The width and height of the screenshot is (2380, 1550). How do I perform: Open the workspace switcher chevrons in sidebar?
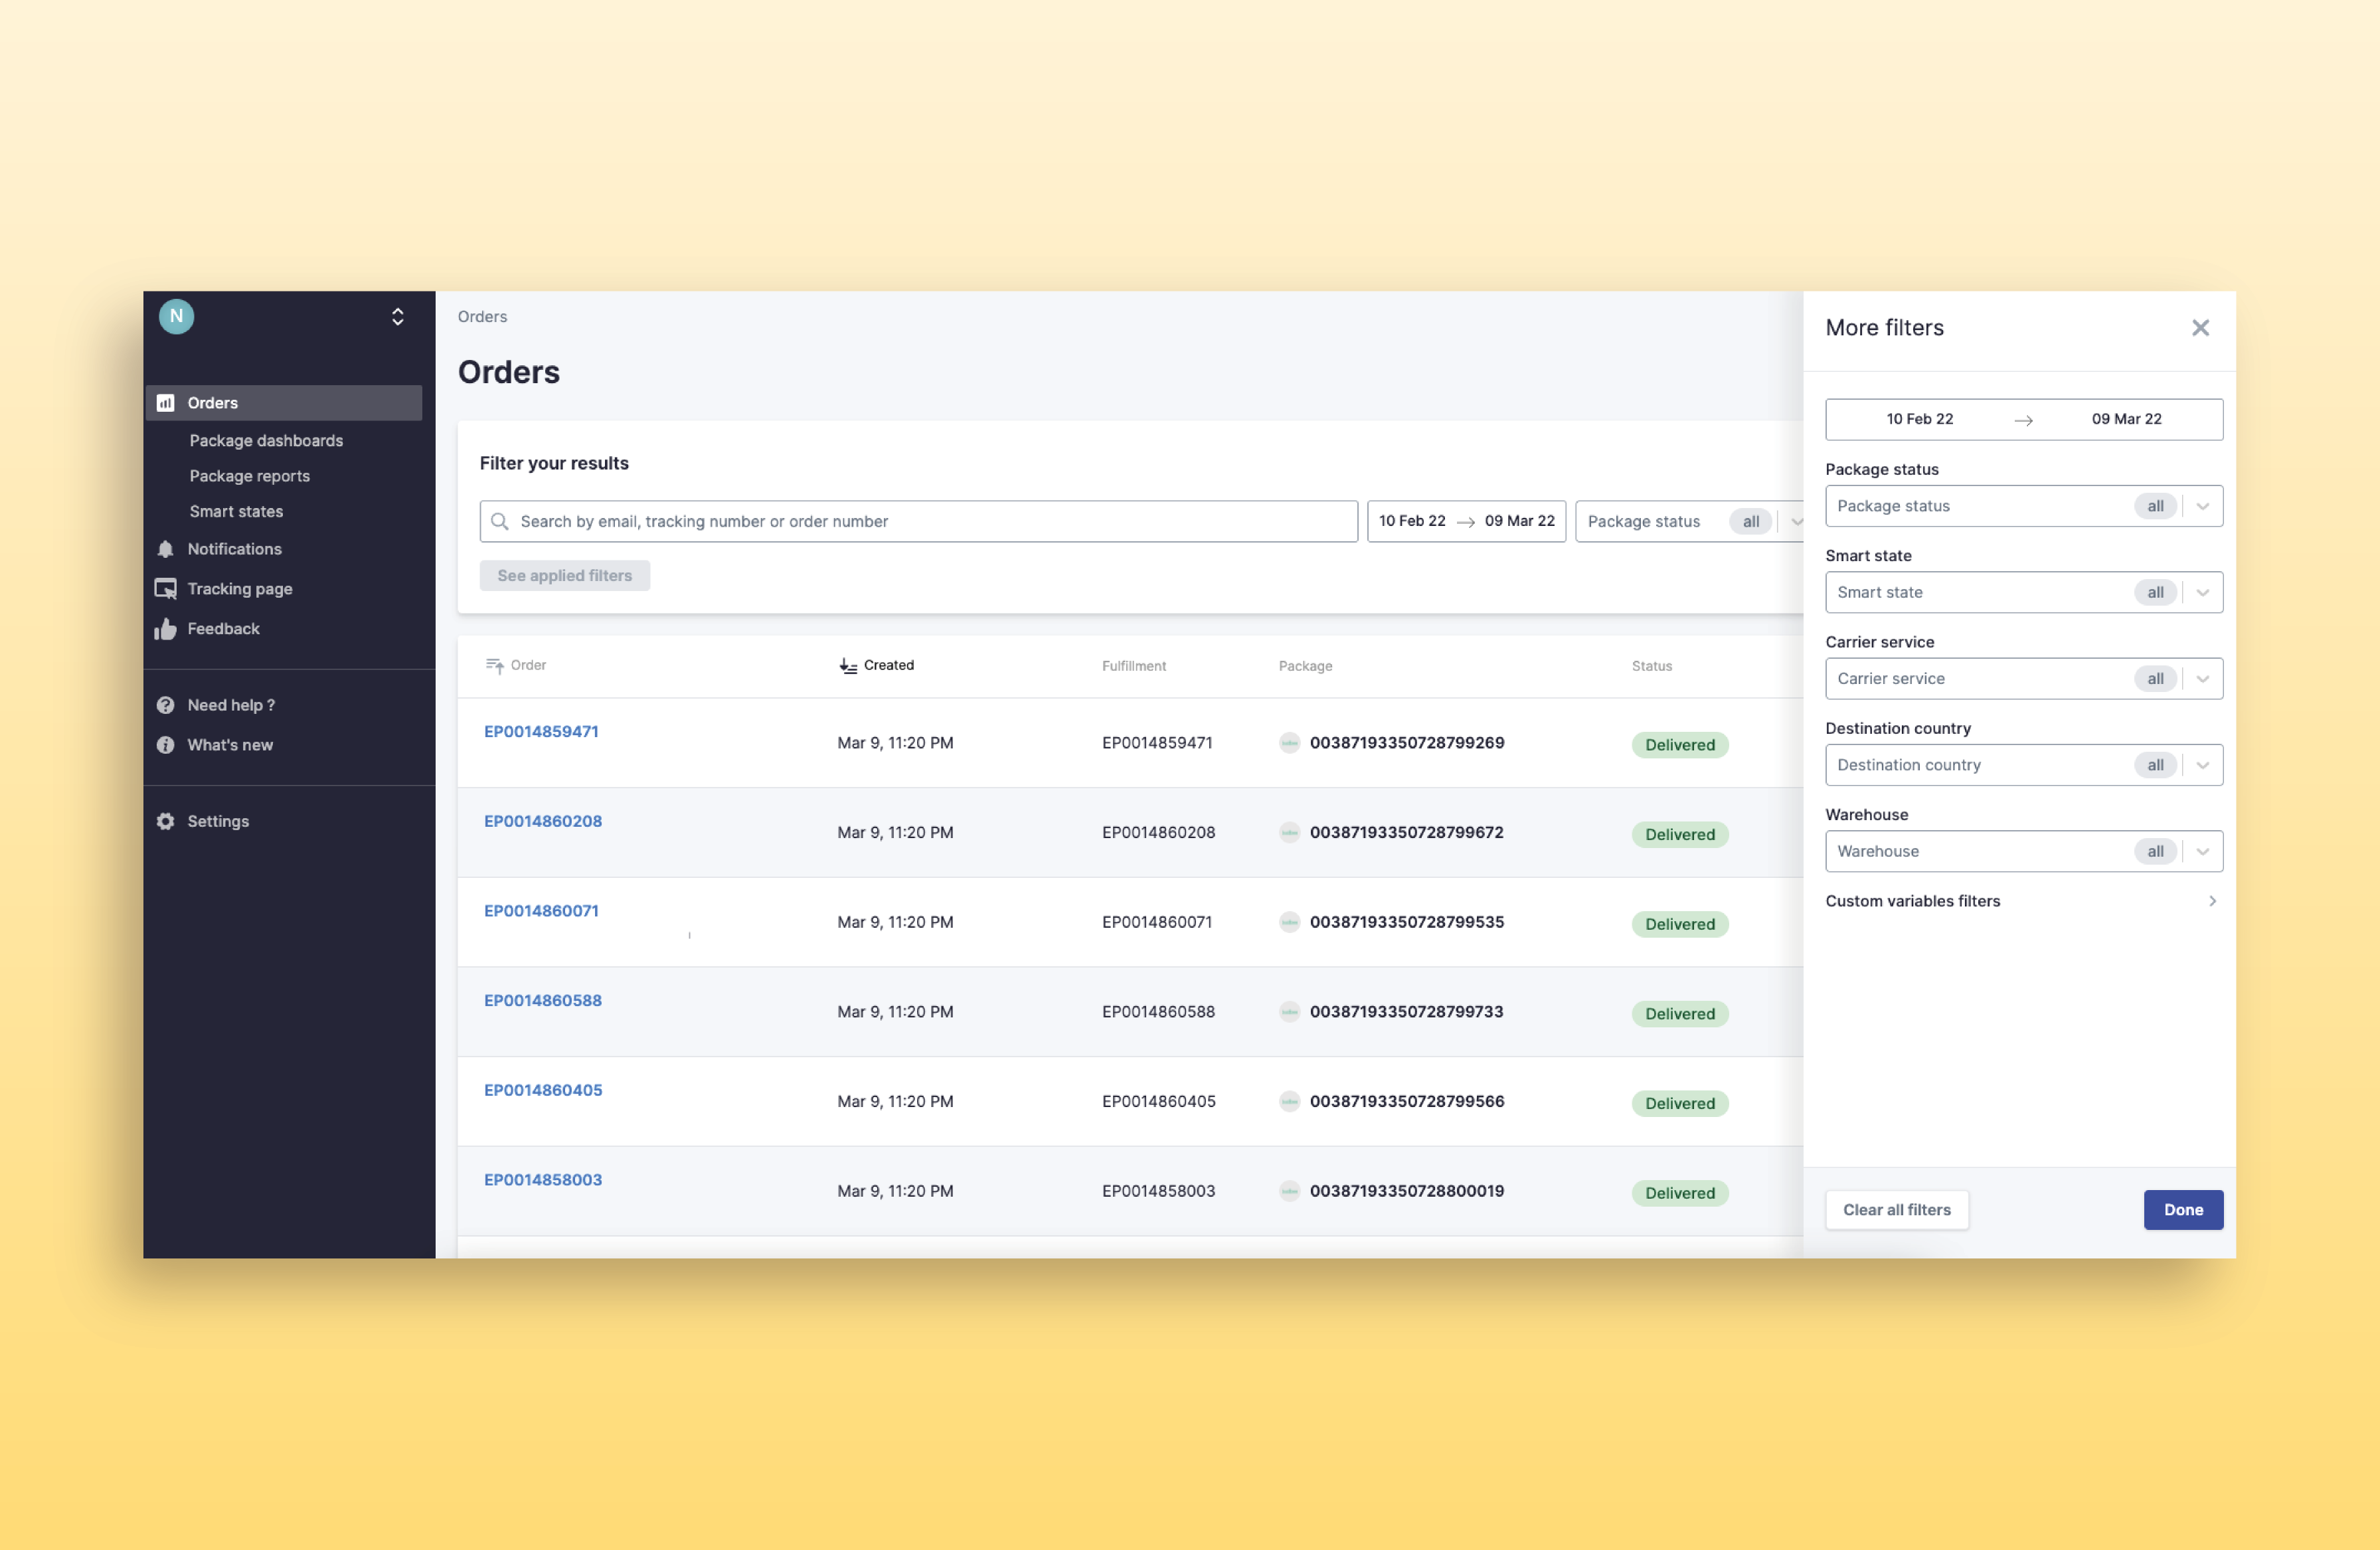pyautogui.click(x=397, y=316)
